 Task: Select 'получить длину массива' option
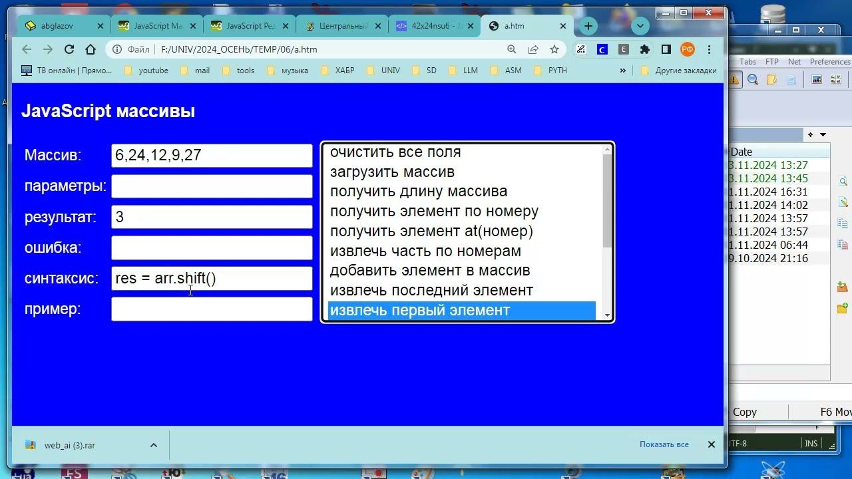pyautogui.click(x=462, y=192)
